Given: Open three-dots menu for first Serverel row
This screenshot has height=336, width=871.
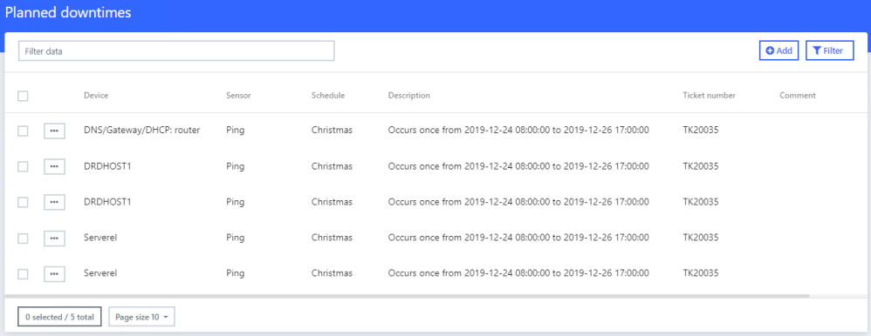Looking at the screenshot, I should click(x=54, y=238).
